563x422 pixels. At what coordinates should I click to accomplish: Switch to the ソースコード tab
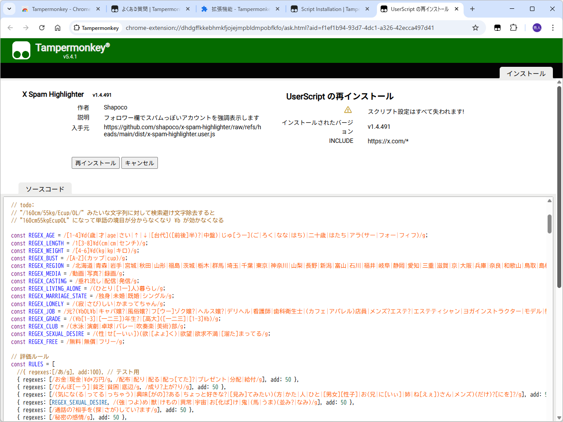click(44, 188)
